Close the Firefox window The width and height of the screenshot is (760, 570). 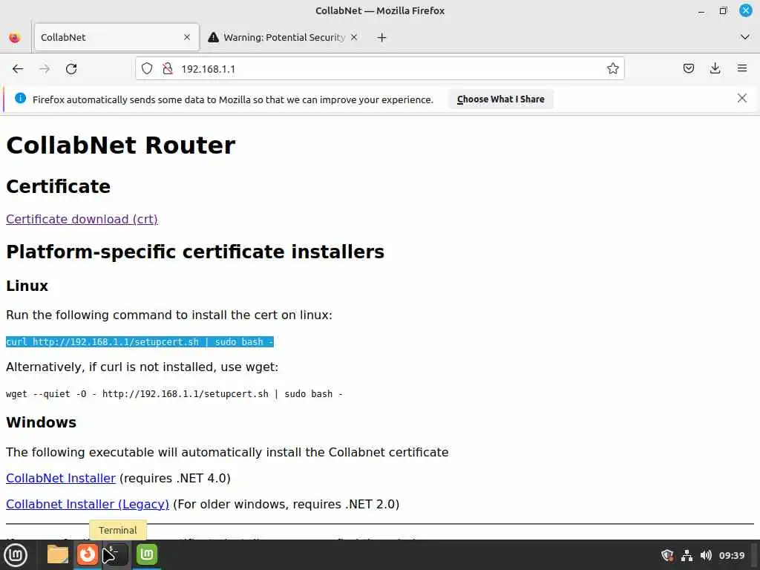[x=745, y=10]
